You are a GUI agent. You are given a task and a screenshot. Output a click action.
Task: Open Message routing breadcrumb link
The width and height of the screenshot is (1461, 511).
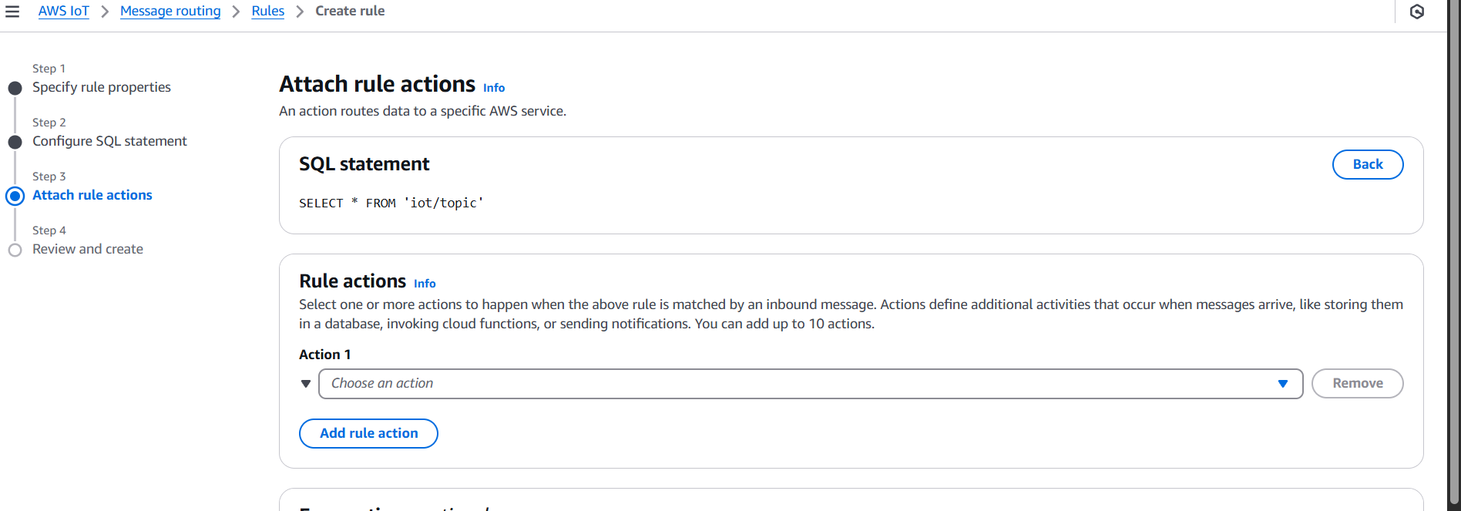pos(170,12)
